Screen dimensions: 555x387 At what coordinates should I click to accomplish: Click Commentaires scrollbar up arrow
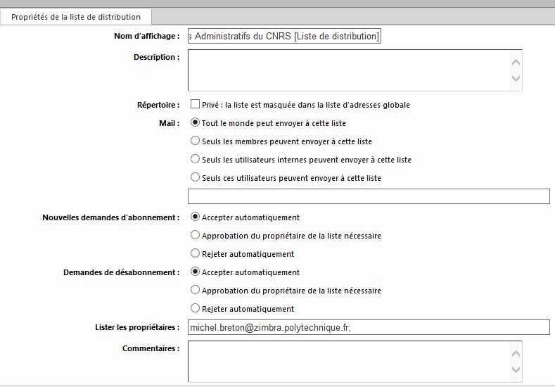click(x=516, y=354)
